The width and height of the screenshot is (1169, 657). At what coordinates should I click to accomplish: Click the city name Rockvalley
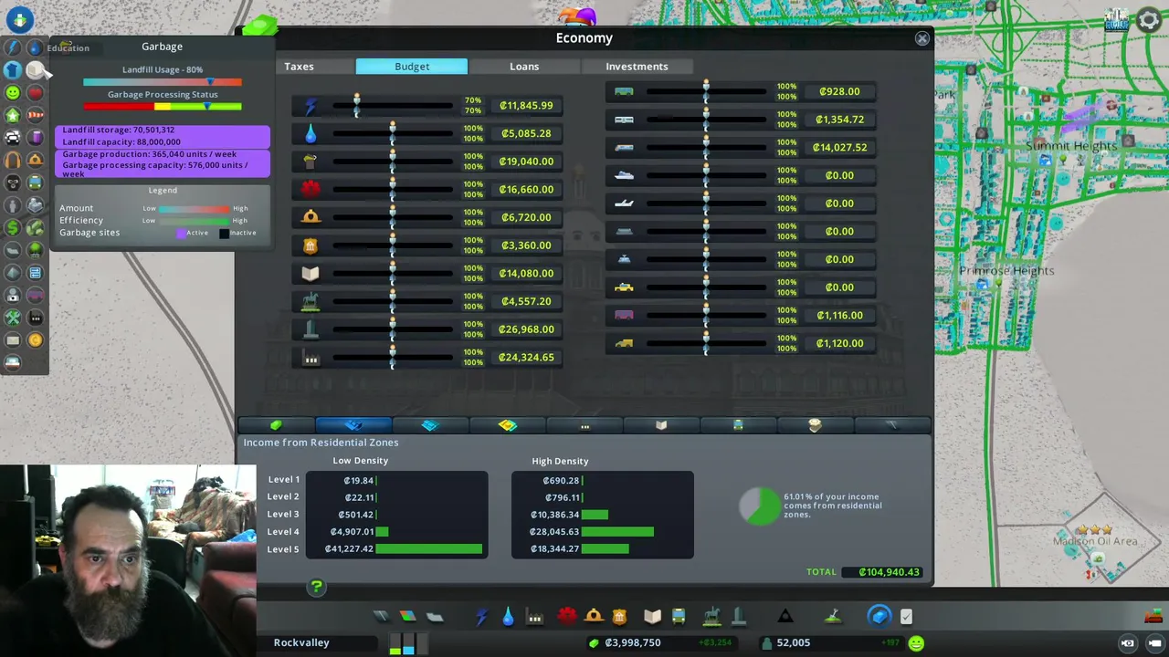[x=301, y=642]
